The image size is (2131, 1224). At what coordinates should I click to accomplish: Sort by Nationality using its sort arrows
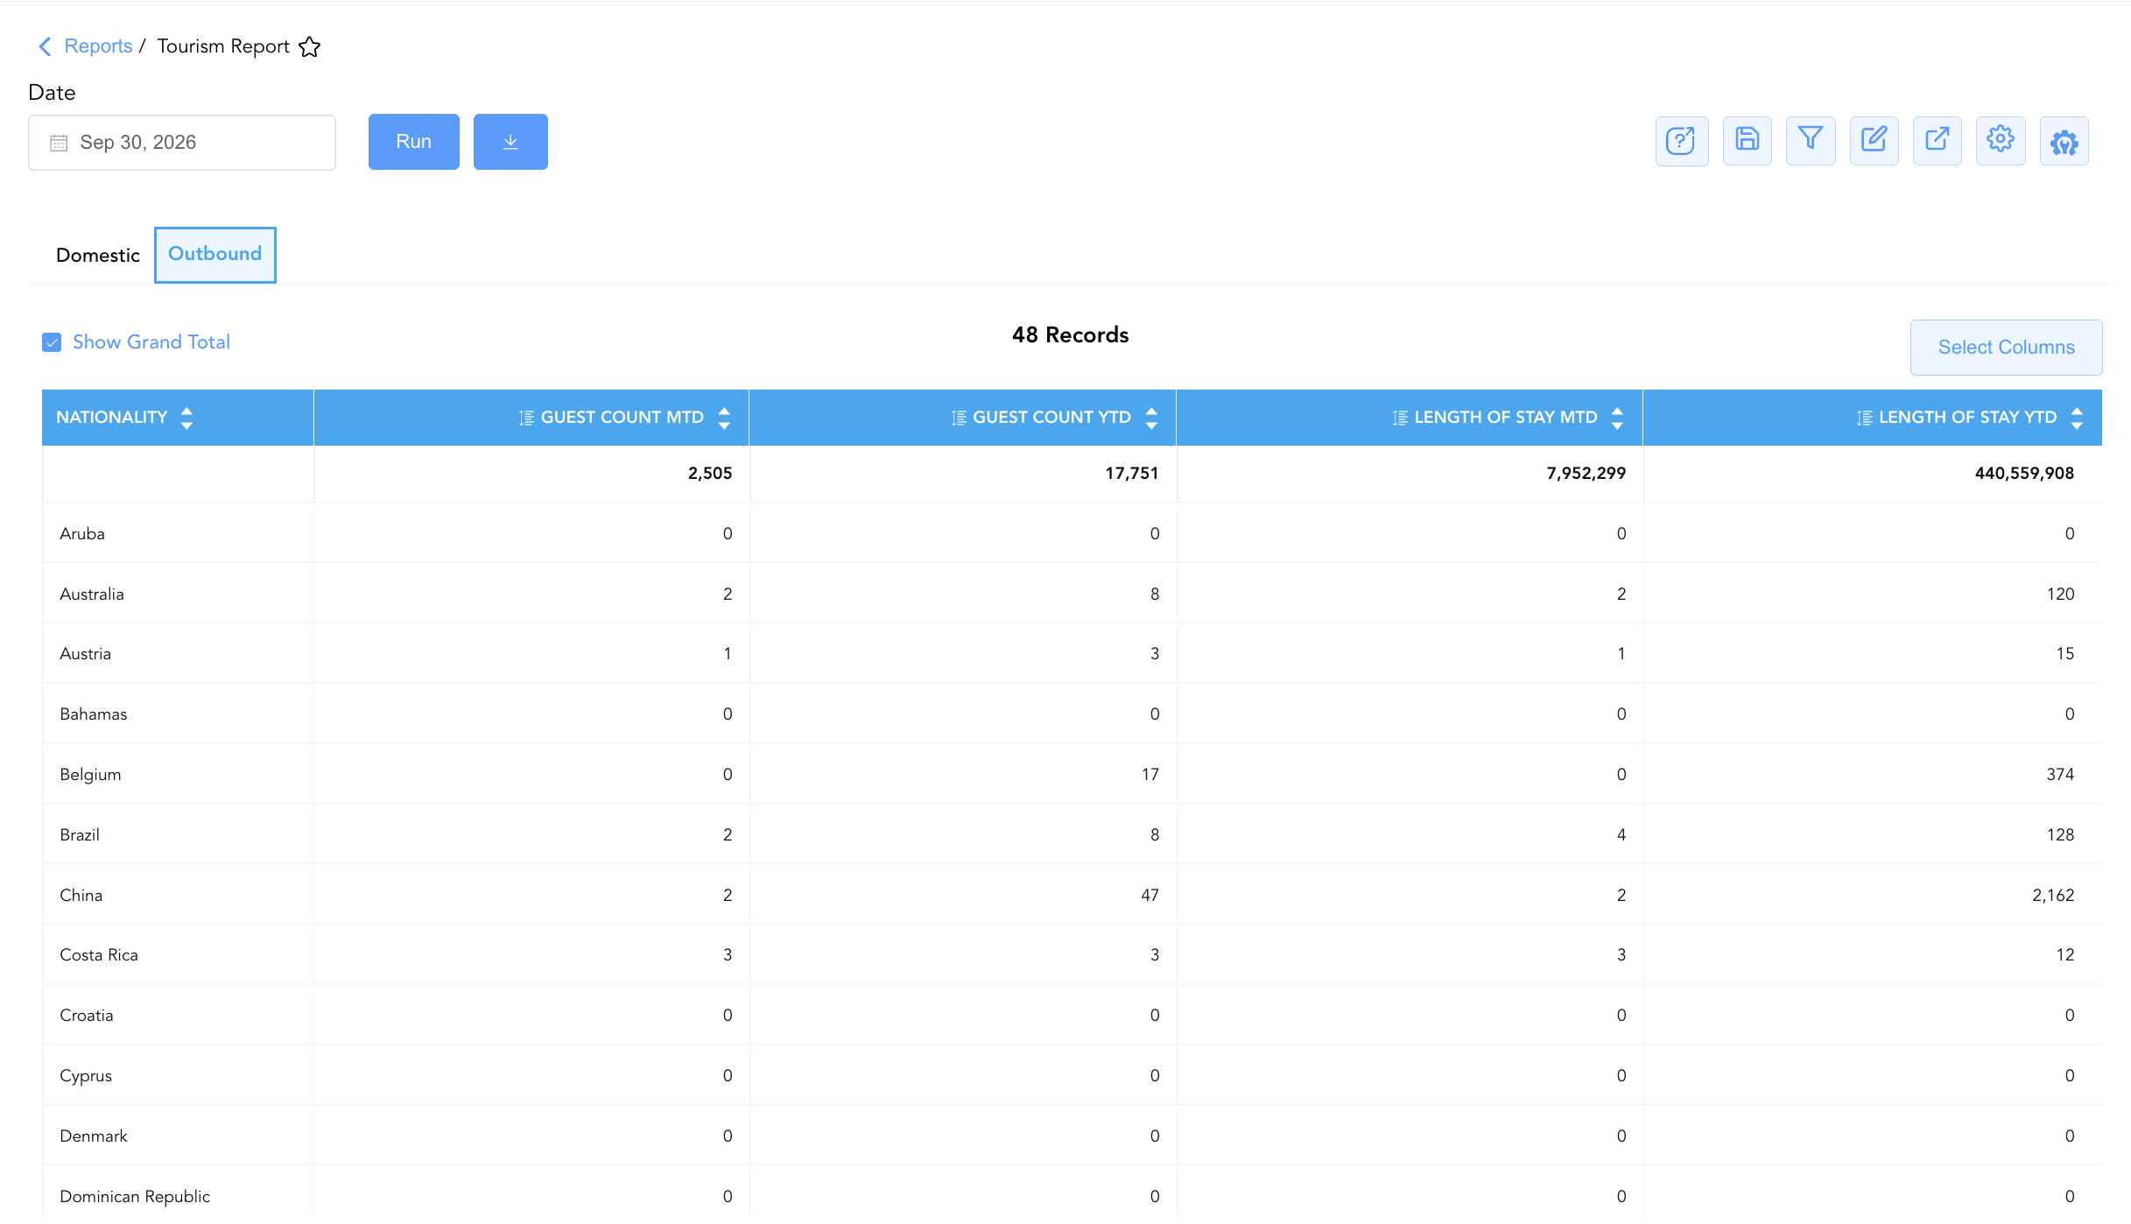click(186, 418)
